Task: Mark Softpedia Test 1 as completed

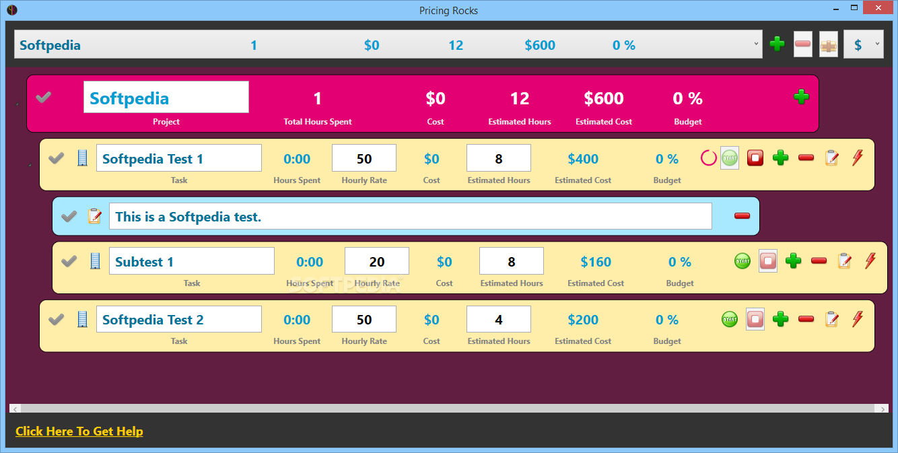Action: point(57,158)
